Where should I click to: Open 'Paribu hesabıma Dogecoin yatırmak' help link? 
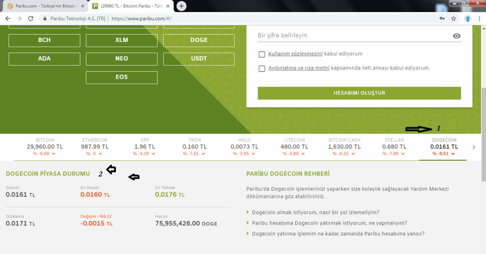pos(329,223)
